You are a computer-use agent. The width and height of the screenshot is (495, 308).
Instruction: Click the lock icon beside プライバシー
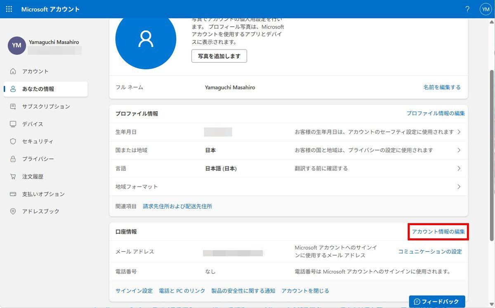click(x=13, y=159)
